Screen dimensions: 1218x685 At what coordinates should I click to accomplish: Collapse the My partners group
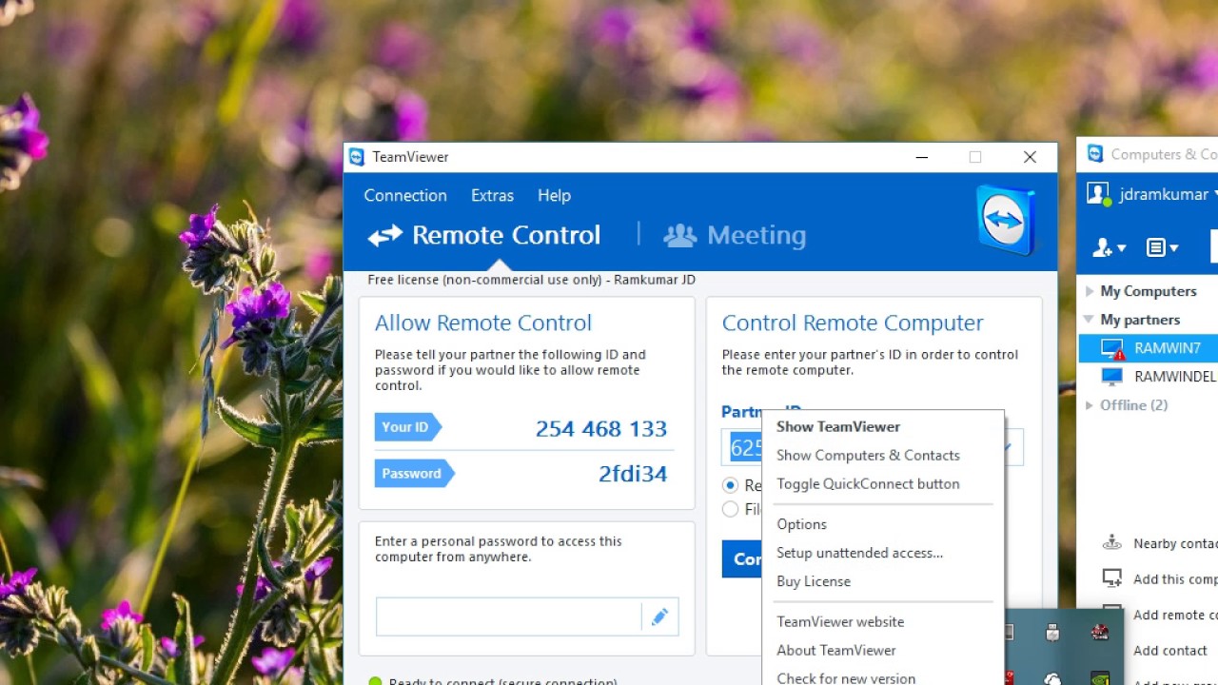coord(1089,320)
